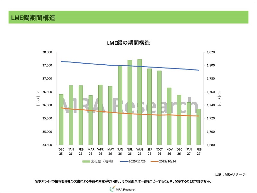
Task: Select the 38,000 left axis label
Action: pos(47,52)
